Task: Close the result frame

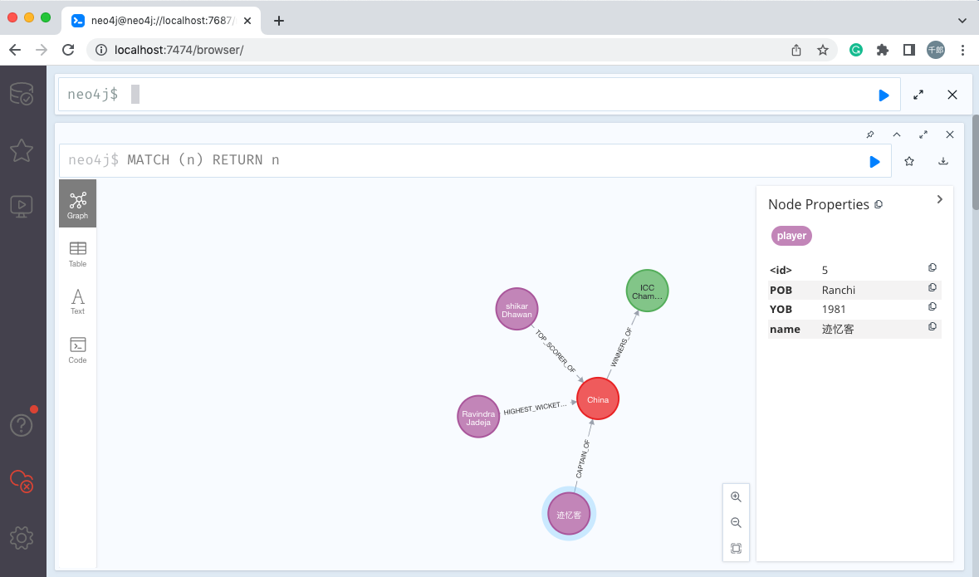Action: click(950, 134)
